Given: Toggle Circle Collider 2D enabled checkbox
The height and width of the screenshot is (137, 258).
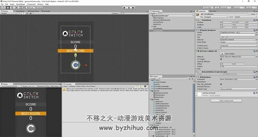Looking at the screenshot, I should 201,51.
